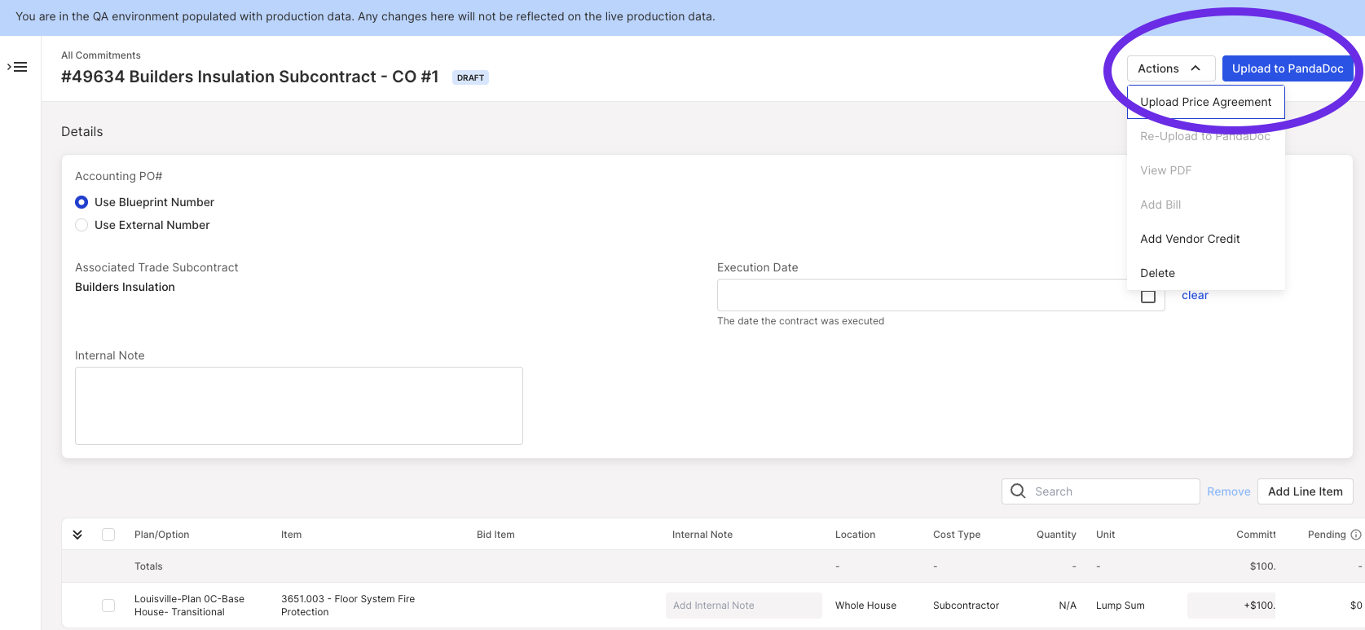Click Add Internal Note row field
This screenshot has width=1365, height=630.
click(744, 606)
